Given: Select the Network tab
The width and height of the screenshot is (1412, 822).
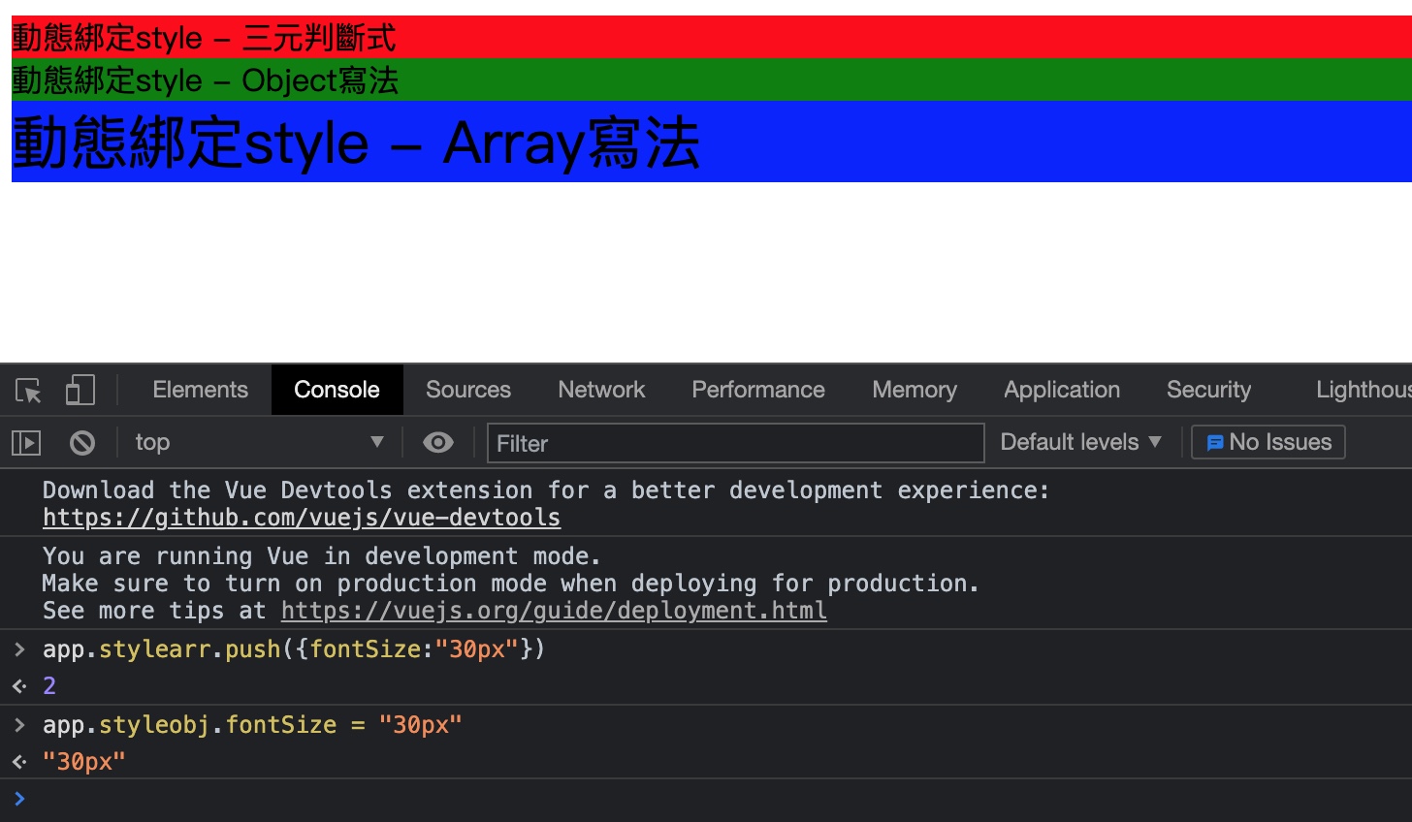Looking at the screenshot, I should (x=601, y=390).
